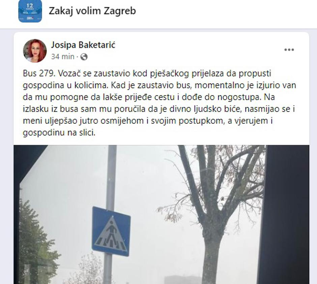Open Josipa Baketarić's profile picture
Image resolution: width=317 pixels, height=284 pixels.
point(35,51)
